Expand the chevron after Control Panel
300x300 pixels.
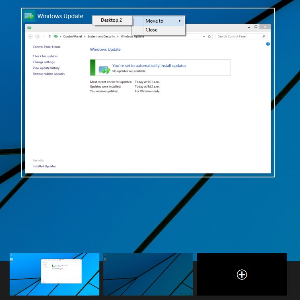pos(84,36)
